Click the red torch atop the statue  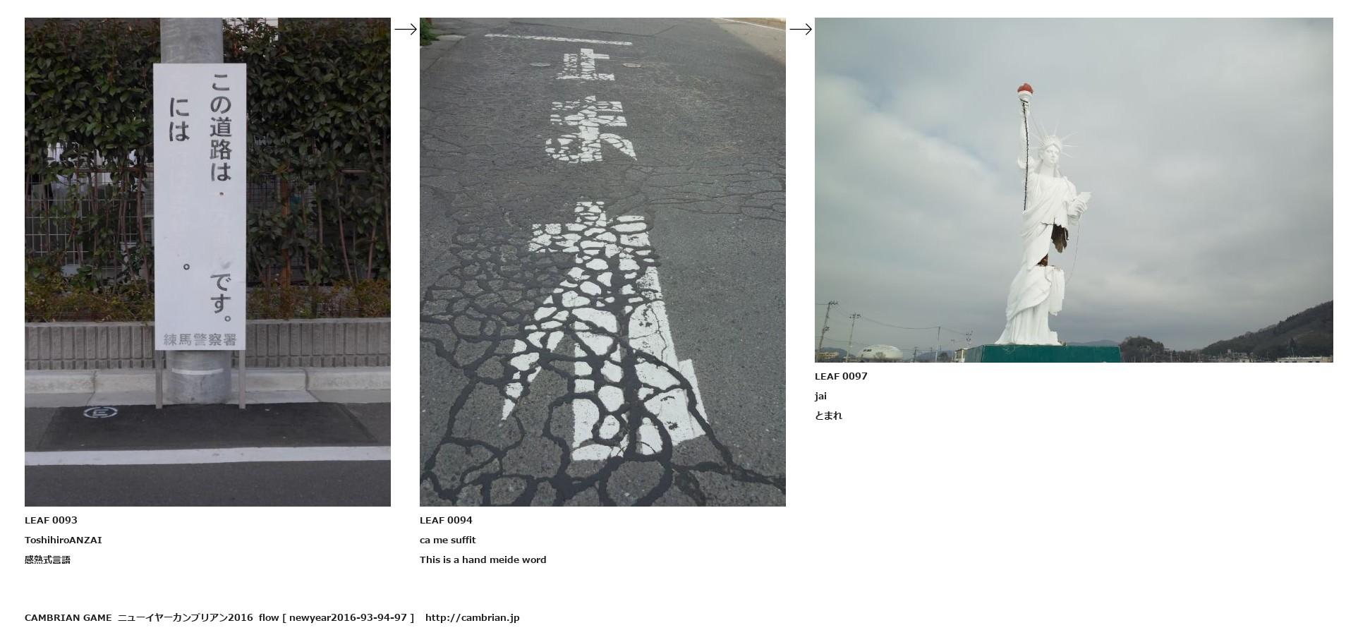click(1025, 90)
